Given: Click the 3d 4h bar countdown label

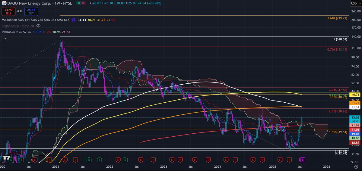Looking at the screenshot, I should click(354, 121).
